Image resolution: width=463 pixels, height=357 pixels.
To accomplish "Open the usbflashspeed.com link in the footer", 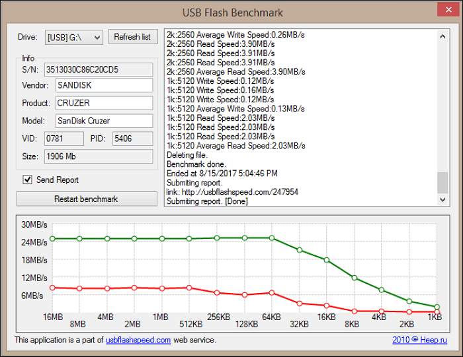I will pyautogui.click(x=138, y=341).
